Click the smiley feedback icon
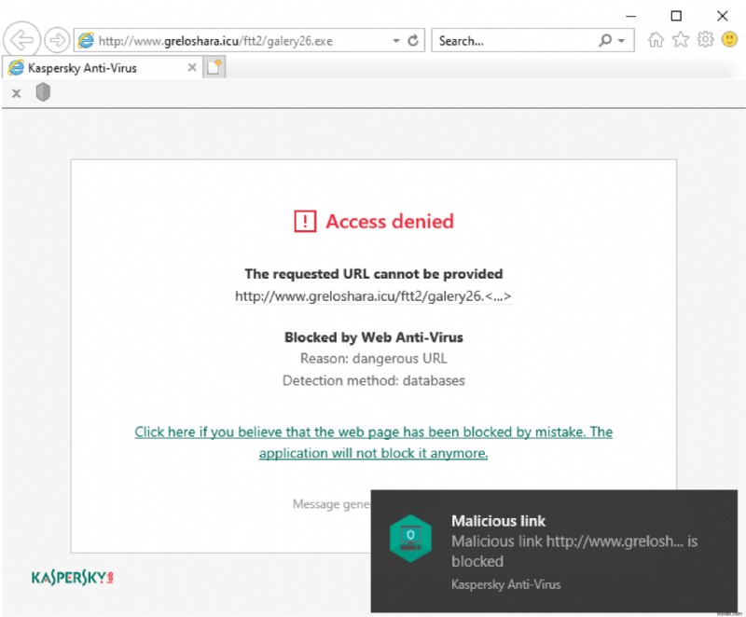The image size is (746, 617). [728, 39]
